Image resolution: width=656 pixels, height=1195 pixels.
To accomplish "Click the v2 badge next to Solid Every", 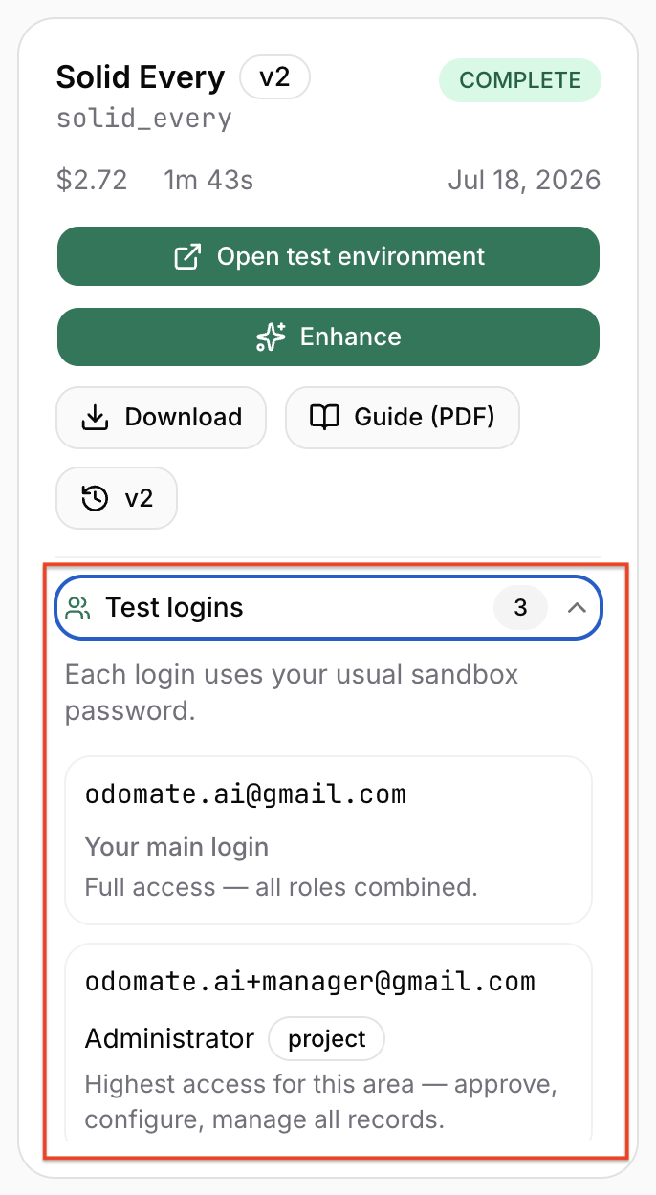I will (x=274, y=77).
